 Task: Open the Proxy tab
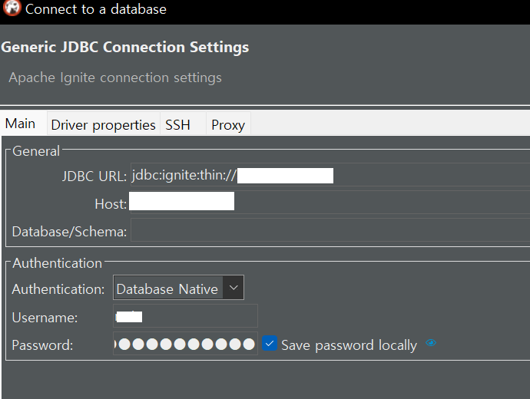(x=228, y=125)
